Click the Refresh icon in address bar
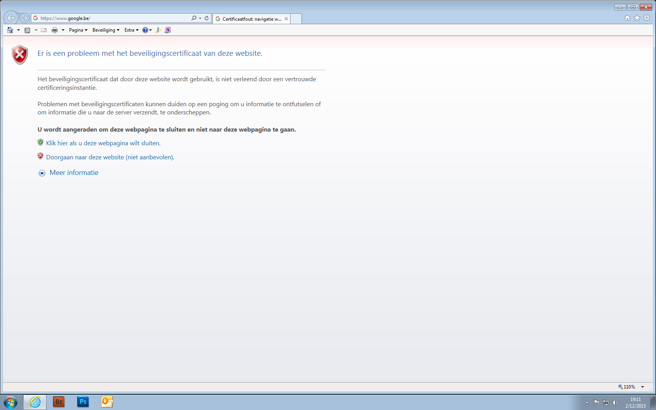The width and height of the screenshot is (656, 410). point(207,18)
